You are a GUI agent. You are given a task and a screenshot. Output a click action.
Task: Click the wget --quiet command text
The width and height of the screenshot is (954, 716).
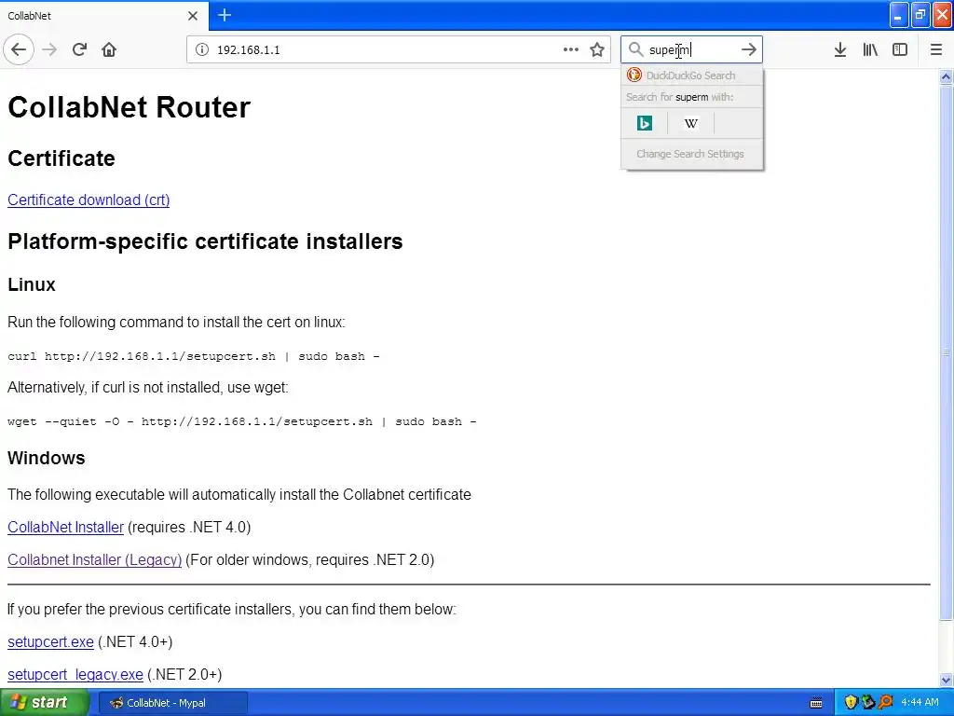click(242, 421)
